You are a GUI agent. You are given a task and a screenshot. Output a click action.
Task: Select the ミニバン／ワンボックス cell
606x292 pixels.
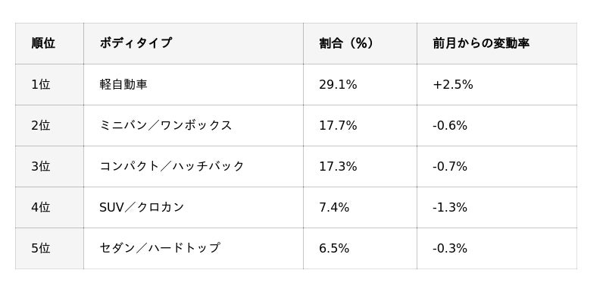click(x=193, y=125)
